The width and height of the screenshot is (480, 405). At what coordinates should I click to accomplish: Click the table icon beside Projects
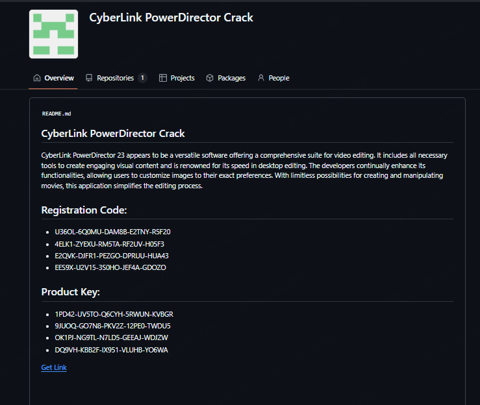pos(163,78)
